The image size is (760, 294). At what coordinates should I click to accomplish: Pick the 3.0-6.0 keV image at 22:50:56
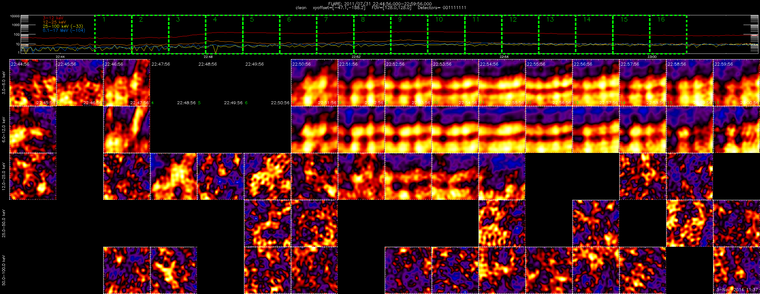click(x=314, y=83)
